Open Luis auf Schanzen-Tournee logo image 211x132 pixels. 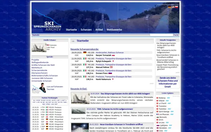point(39,88)
